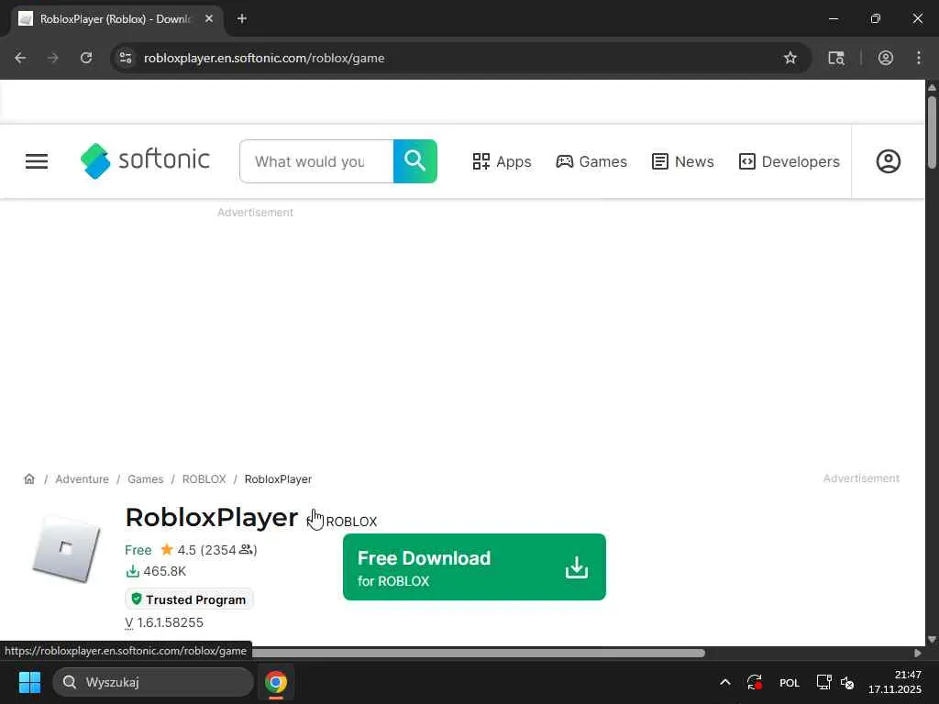View site information icon in address bar
The image size is (939, 704).
[x=126, y=58]
